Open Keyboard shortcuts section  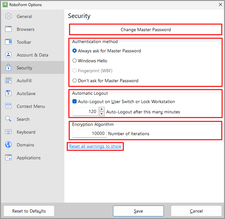coord(33,132)
